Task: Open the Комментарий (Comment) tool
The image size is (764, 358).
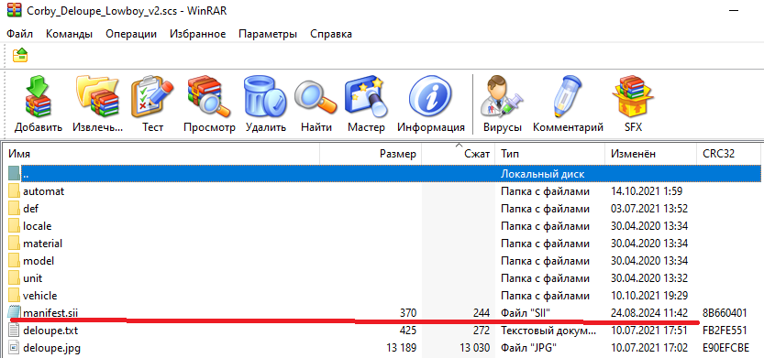Action: (x=568, y=96)
